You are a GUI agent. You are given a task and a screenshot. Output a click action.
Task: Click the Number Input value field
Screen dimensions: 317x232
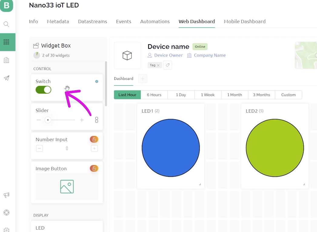click(67, 148)
